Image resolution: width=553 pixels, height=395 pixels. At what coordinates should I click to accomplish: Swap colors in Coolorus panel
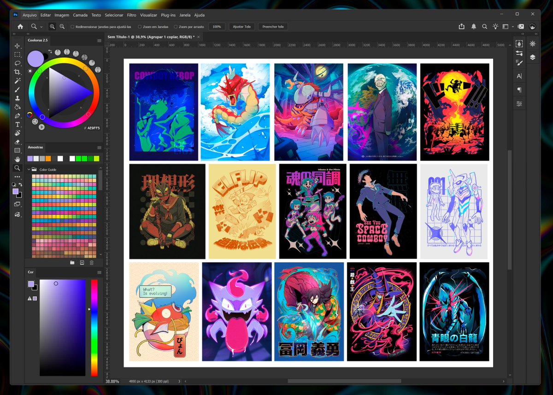coord(50,52)
